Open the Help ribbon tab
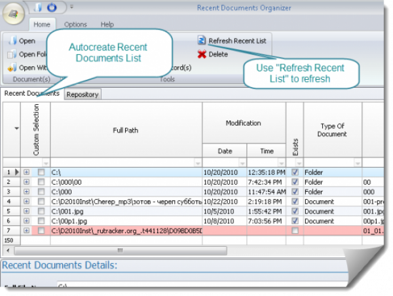 point(107,24)
